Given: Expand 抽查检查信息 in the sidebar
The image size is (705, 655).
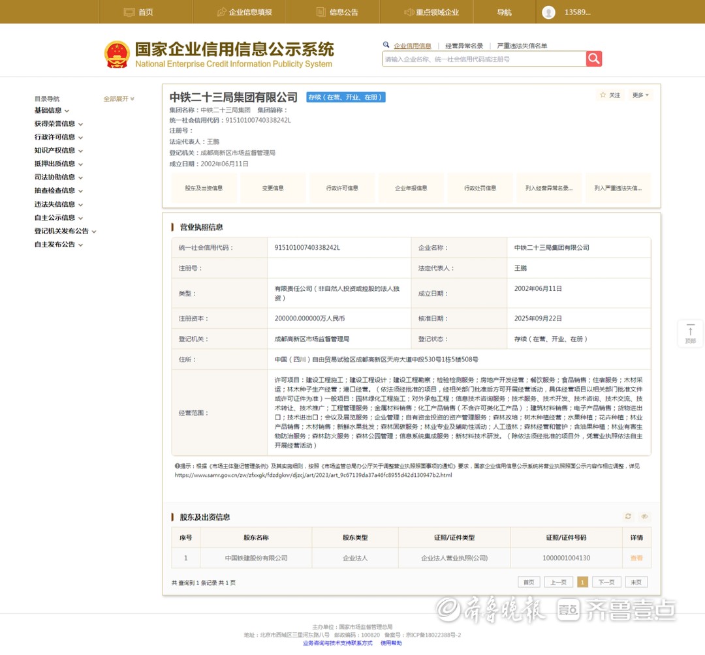Looking at the screenshot, I should pos(59,190).
